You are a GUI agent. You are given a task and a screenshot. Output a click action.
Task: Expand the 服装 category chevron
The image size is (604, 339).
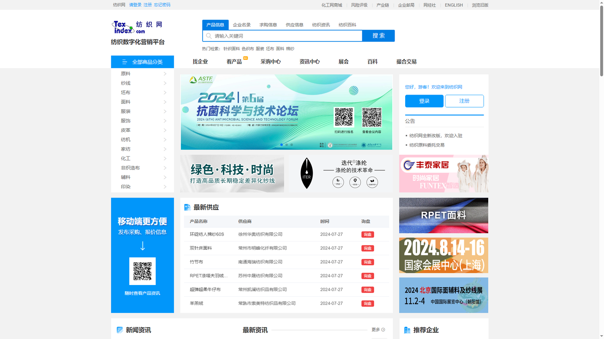[x=165, y=111]
